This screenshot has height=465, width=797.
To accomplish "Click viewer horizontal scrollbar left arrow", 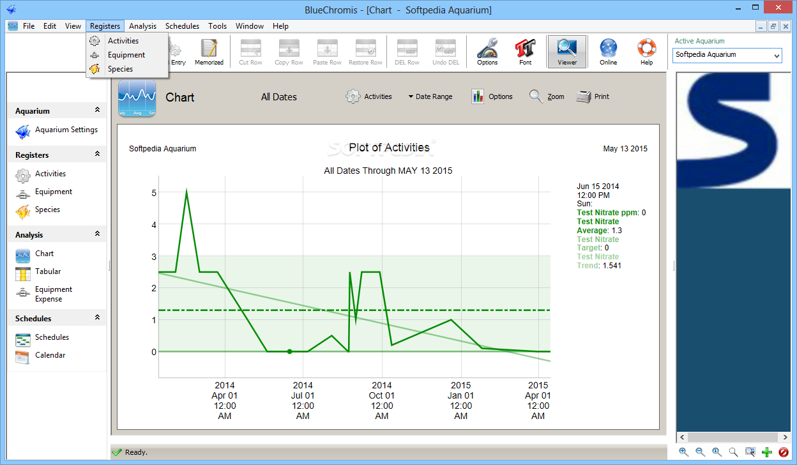I will 681,438.
